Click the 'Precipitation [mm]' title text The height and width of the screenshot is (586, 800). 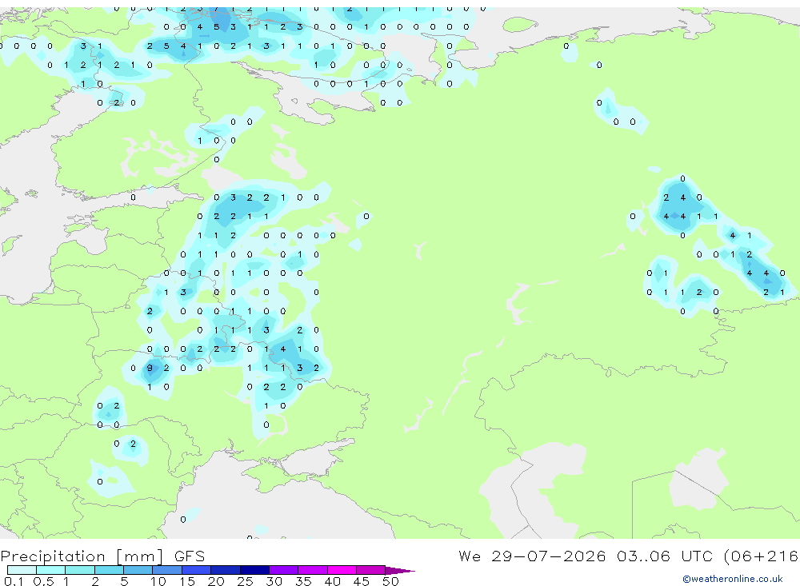(x=82, y=556)
